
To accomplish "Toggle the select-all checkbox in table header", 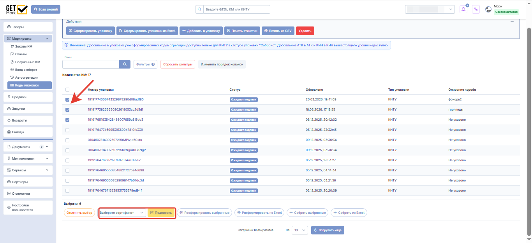I will 67,90.
